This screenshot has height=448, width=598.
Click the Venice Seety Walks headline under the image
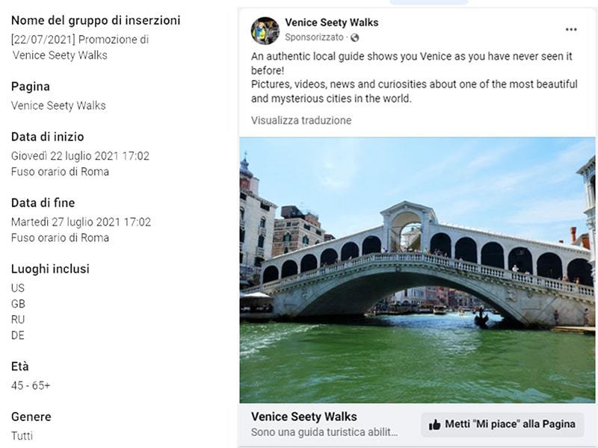coord(304,417)
